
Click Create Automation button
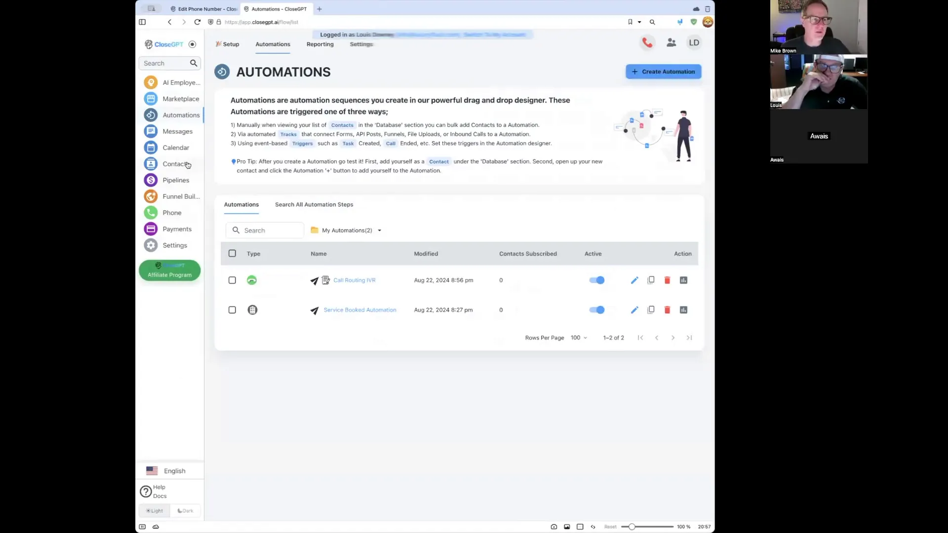[x=664, y=72]
